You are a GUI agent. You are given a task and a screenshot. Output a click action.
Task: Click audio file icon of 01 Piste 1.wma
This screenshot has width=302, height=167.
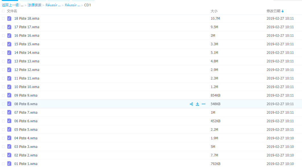(9, 164)
